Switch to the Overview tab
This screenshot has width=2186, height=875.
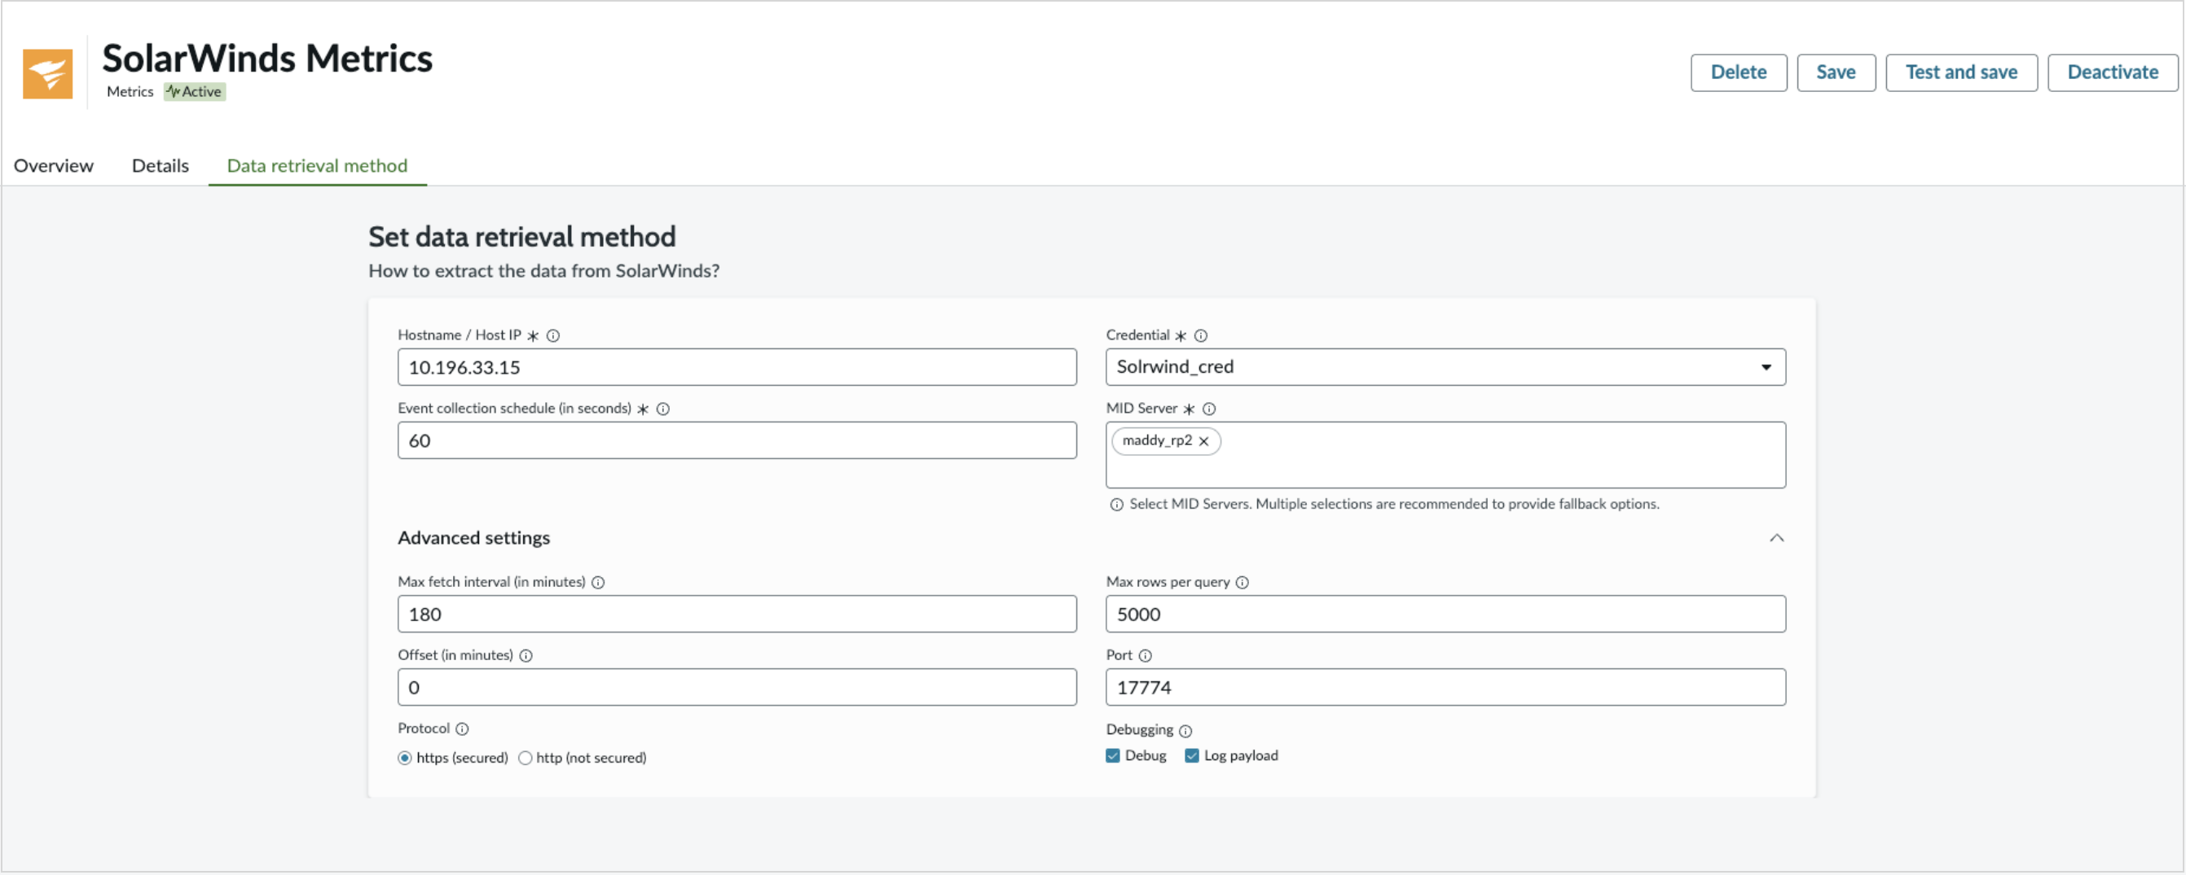tap(54, 166)
